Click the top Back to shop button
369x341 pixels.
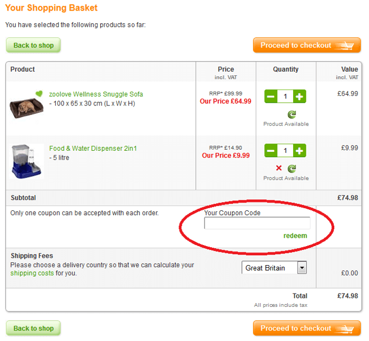click(x=33, y=45)
